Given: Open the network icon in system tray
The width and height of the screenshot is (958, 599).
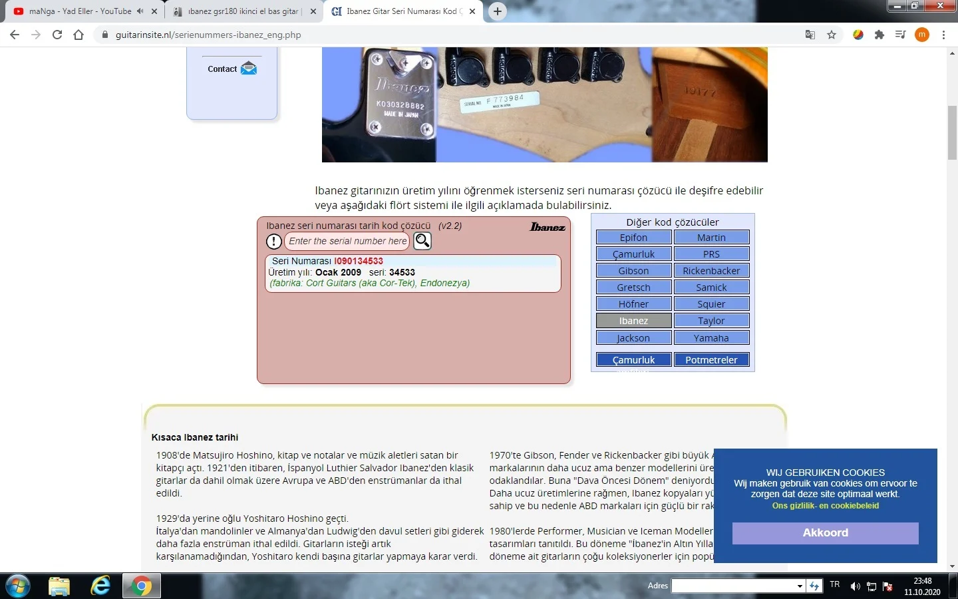Looking at the screenshot, I should tap(872, 586).
